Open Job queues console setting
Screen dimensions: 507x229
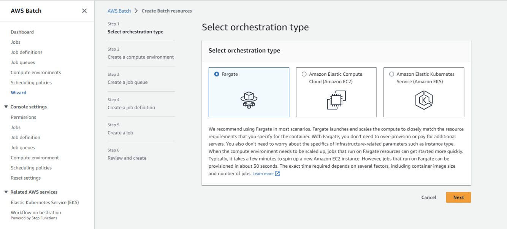coord(23,148)
